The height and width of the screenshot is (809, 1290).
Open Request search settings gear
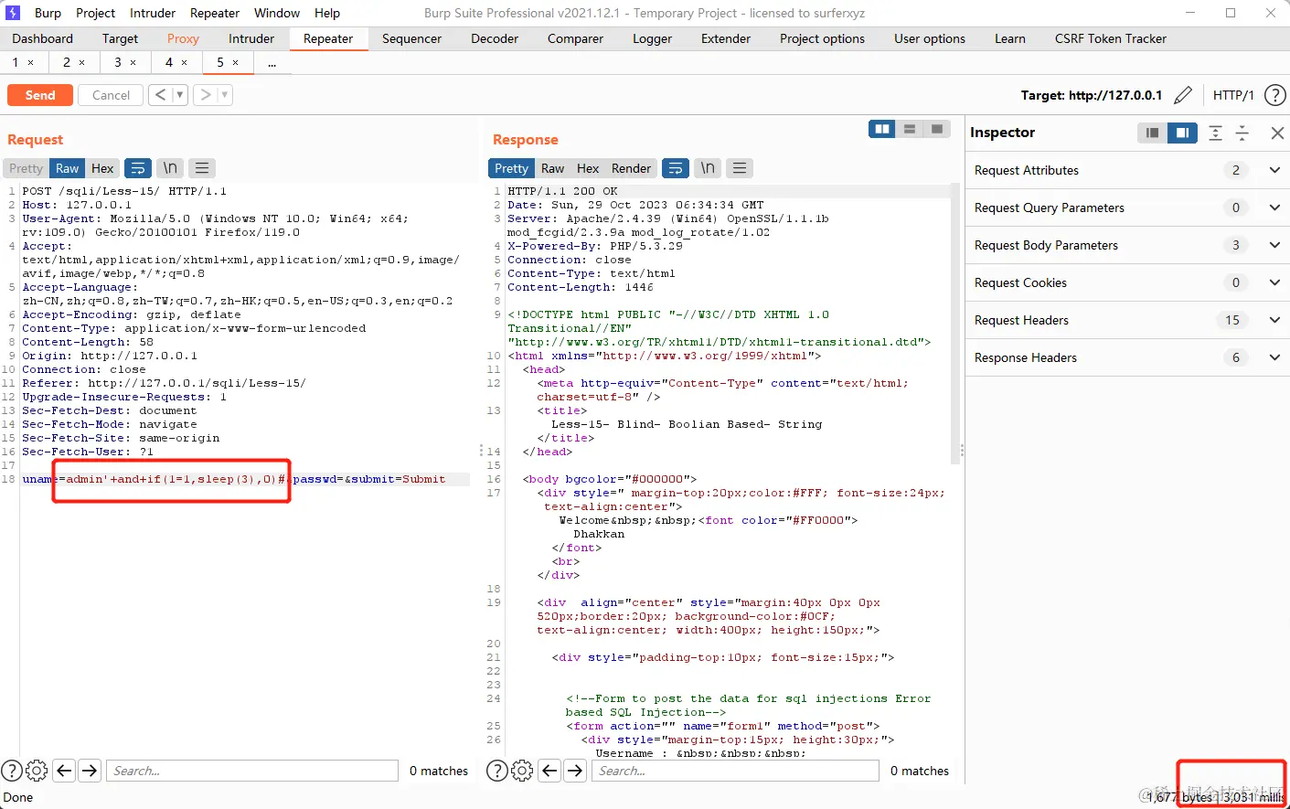[x=37, y=771]
